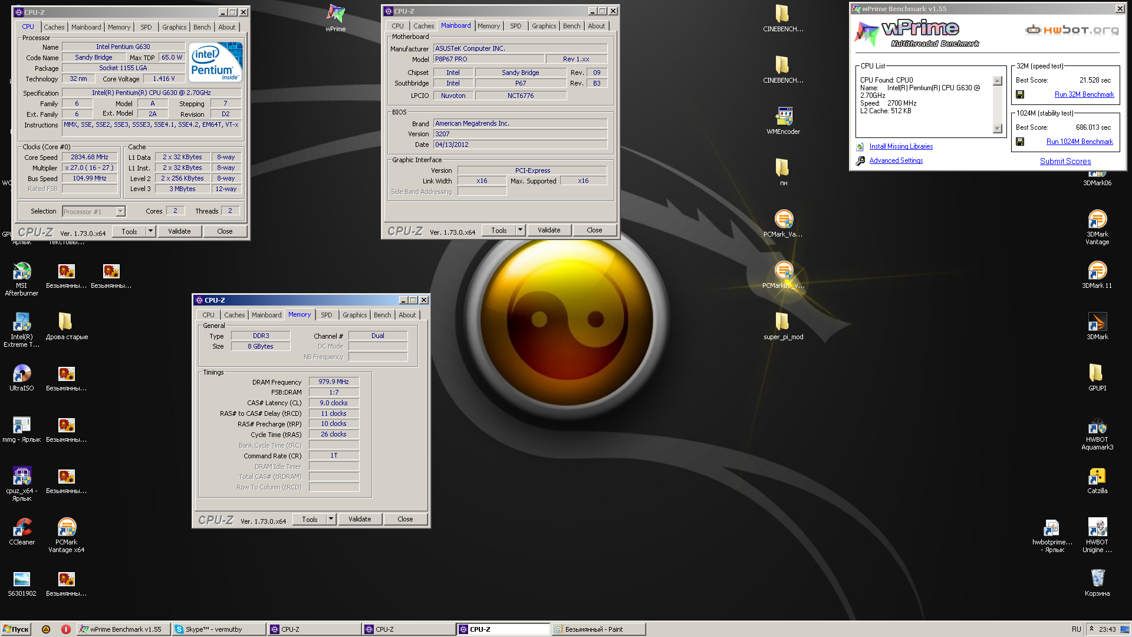This screenshot has height=637, width=1132.
Task: Expand Tools arrow in Memory window
Action: (x=331, y=519)
